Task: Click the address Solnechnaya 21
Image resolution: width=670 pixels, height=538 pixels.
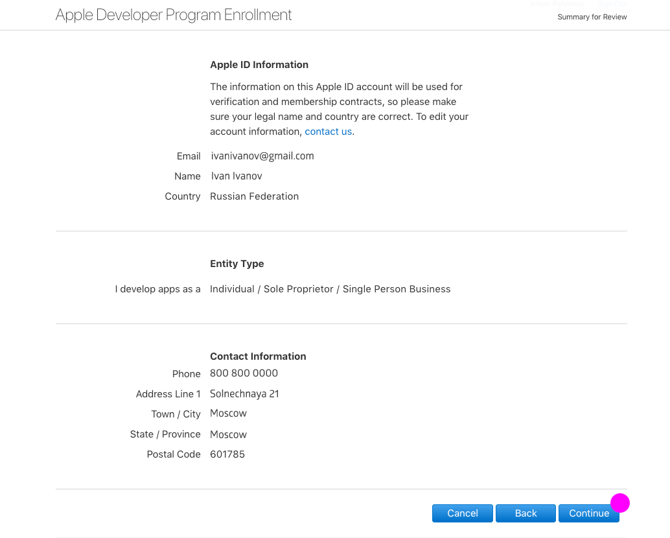Action: (x=244, y=394)
